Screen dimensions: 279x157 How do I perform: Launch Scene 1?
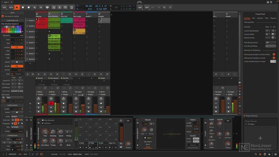point(27,20)
